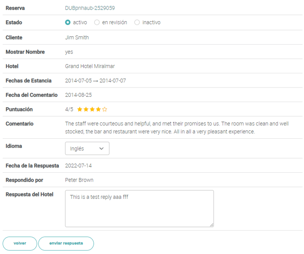Click the responder name Peter Brown
The image size is (304, 254).
[79, 180]
